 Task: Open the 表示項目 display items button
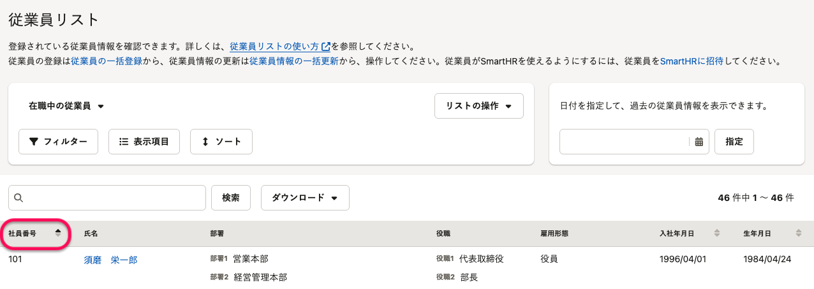coord(144,142)
